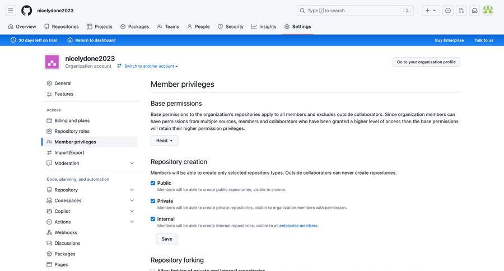Uncheck the Private repository creation checkbox
504x271 pixels.
coord(153,201)
